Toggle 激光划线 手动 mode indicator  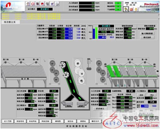(x=152, y=102)
